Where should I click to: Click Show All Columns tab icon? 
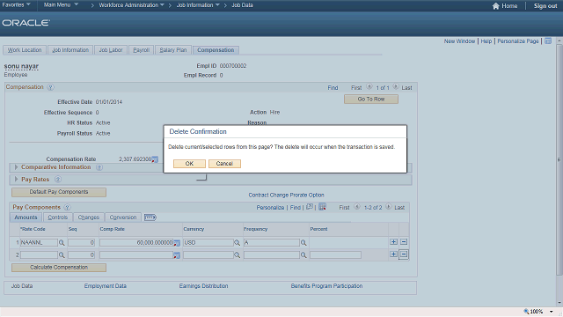tap(150, 217)
